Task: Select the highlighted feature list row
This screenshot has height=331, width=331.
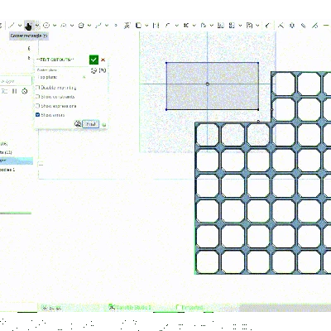Action: (17, 161)
